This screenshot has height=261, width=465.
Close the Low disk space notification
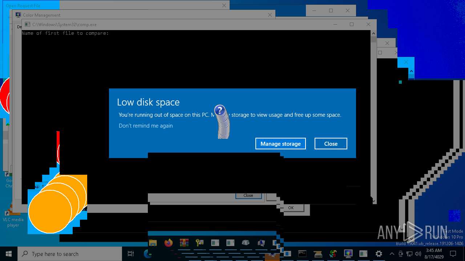click(331, 144)
